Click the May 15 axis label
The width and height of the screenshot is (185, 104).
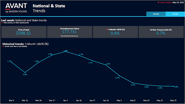[147, 100]
